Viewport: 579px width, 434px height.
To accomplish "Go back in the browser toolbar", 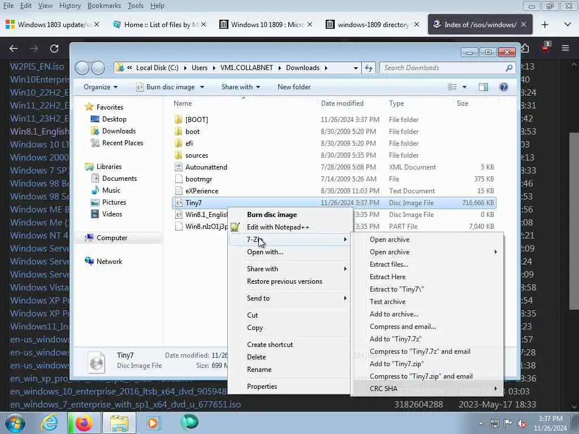I will [x=14, y=49].
